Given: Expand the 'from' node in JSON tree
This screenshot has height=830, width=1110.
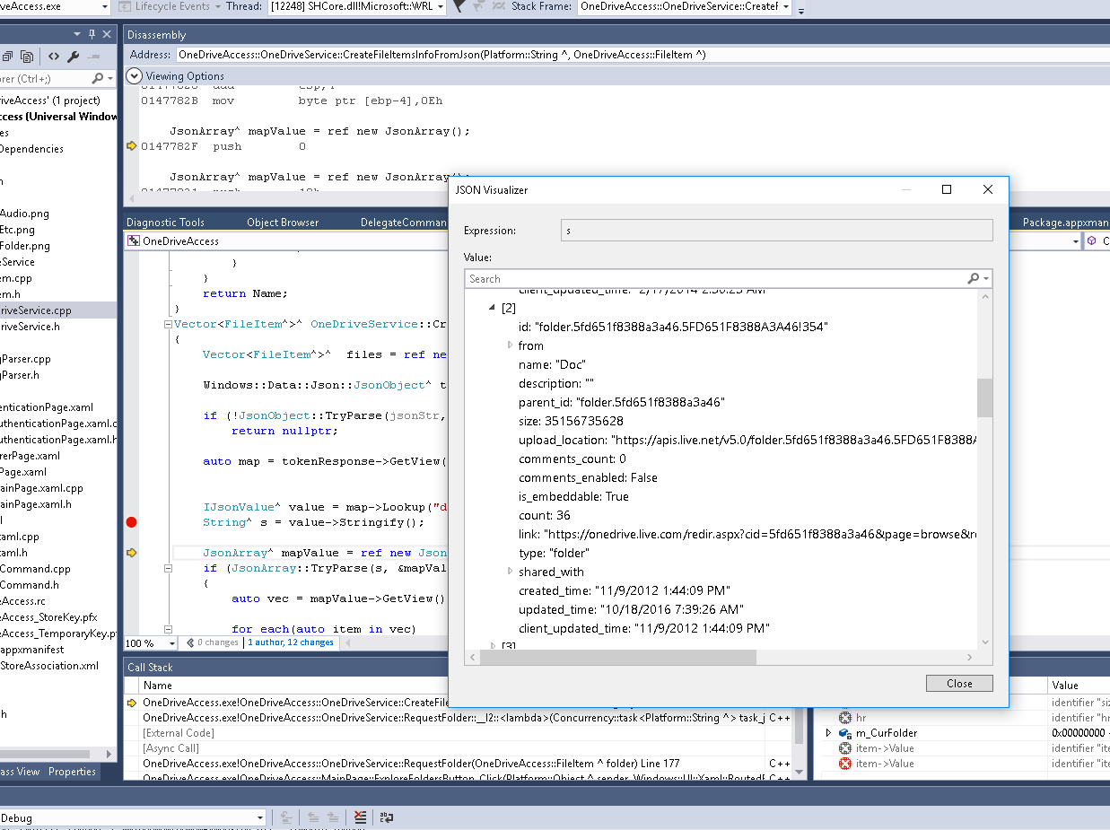Looking at the screenshot, I should [510, 345].
